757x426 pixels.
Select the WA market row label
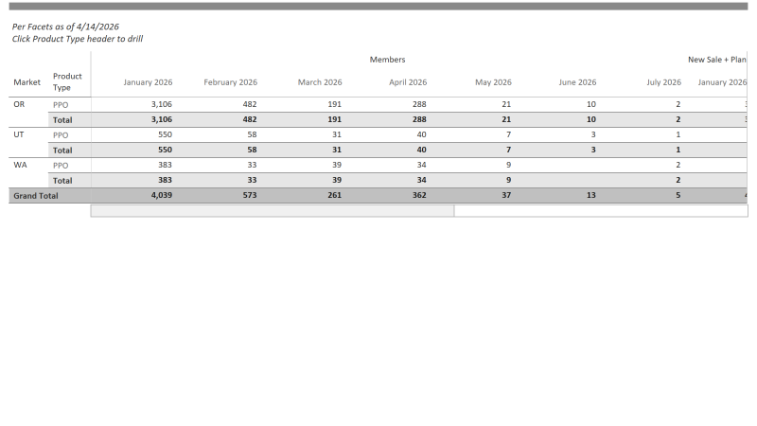[x=20, y=165]
